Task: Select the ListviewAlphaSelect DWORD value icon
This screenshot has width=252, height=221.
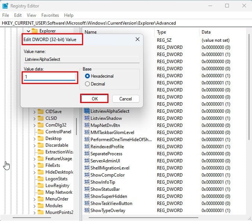Action: click(87, 111)
